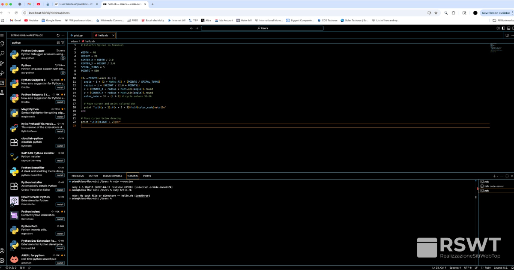The width and height of the screenshot is (514, 270).
Task: Switch to the PORTS panel tab
Action: [x=147, y=176]
